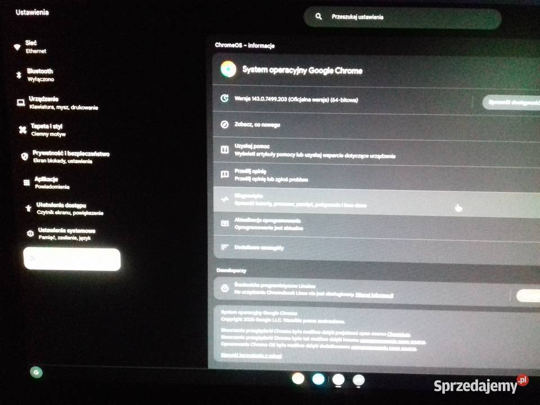Open the launcher from the shelf
This screenshot has width=540, height=405.
(36, 372)
